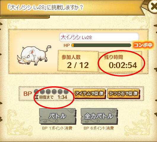Click the dialog title banner text
The height and width of the screenshot is (142, 157).
pyautogui.click(x=45, y=8)
